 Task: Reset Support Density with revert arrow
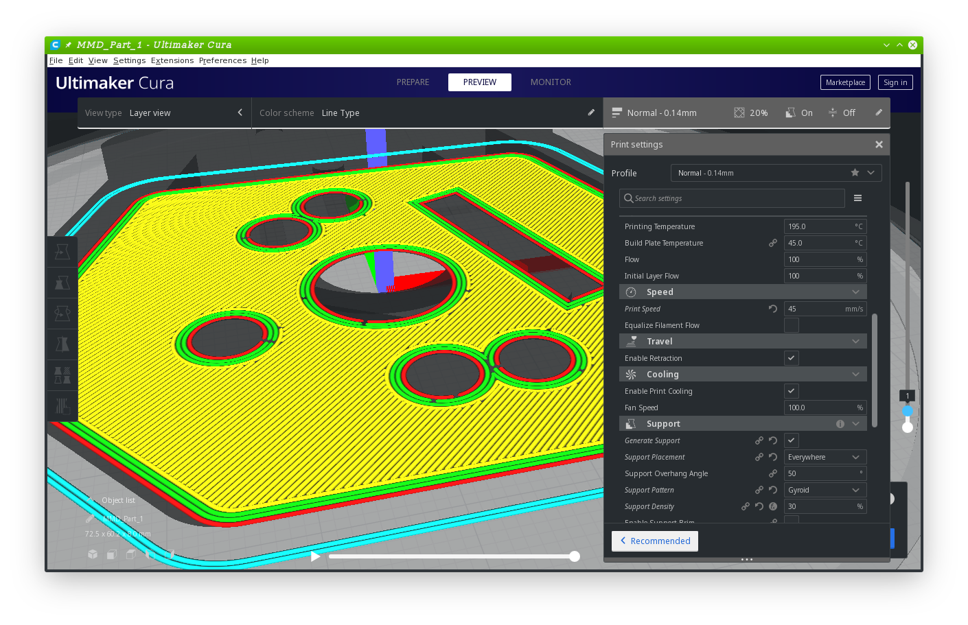tap(759, 506)
